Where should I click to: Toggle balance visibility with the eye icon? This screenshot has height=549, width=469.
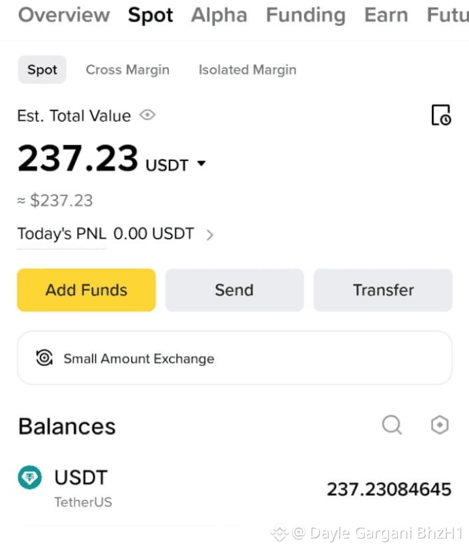tap(147, 115)
